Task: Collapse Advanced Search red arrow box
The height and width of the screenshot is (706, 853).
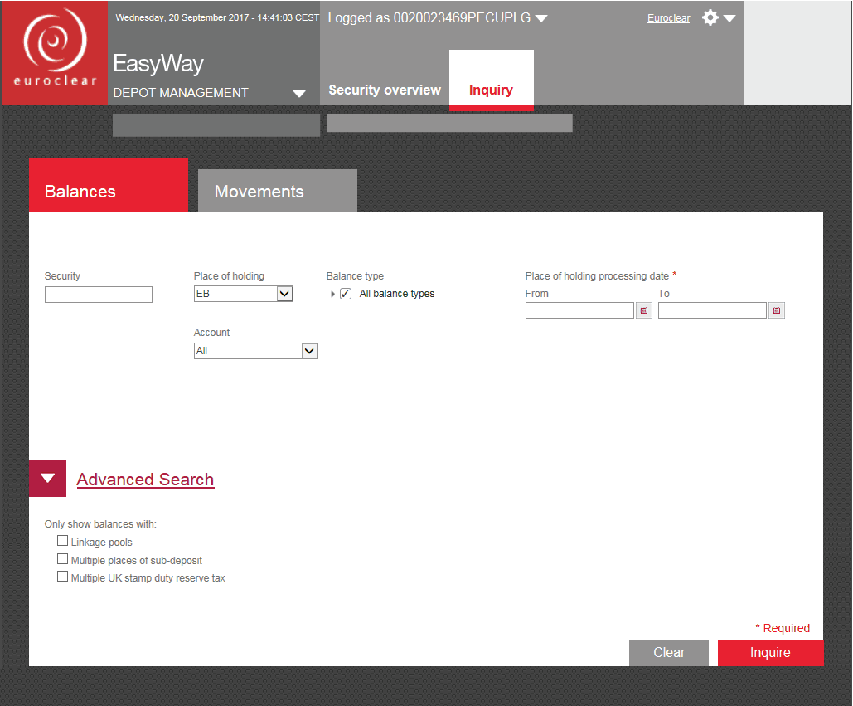Action: pos(48,479)
